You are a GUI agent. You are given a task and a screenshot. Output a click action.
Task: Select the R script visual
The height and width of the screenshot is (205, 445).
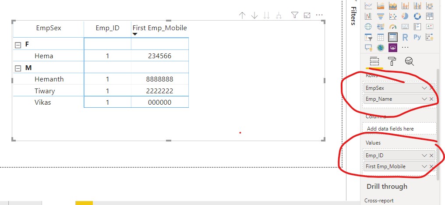click(x=405, y=37)
